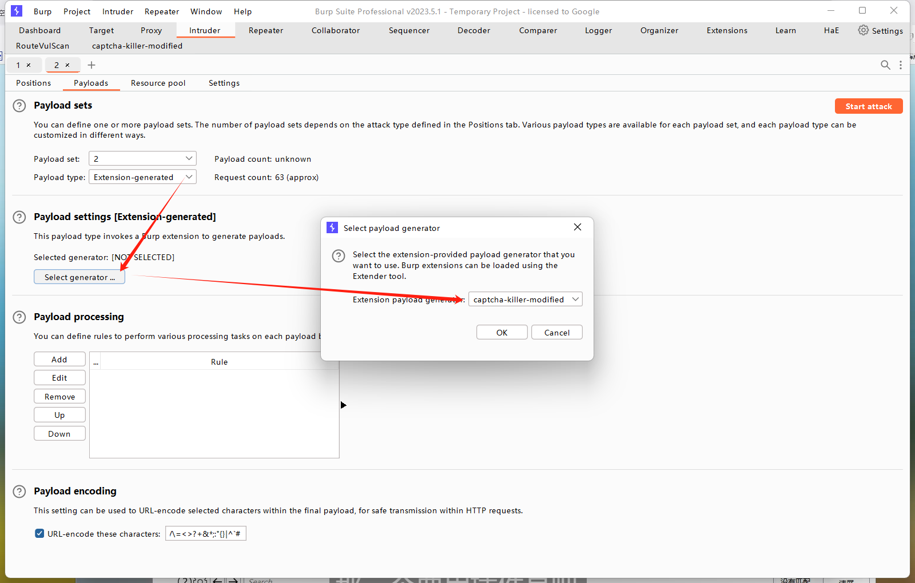Switch to the Logger tab
Viewport: 915px width, 583px height.
click(x=598, y=30)
